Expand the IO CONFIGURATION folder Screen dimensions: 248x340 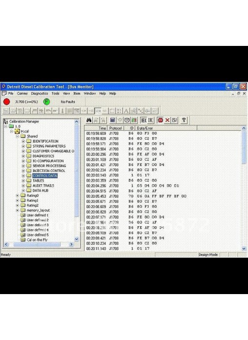23,161
